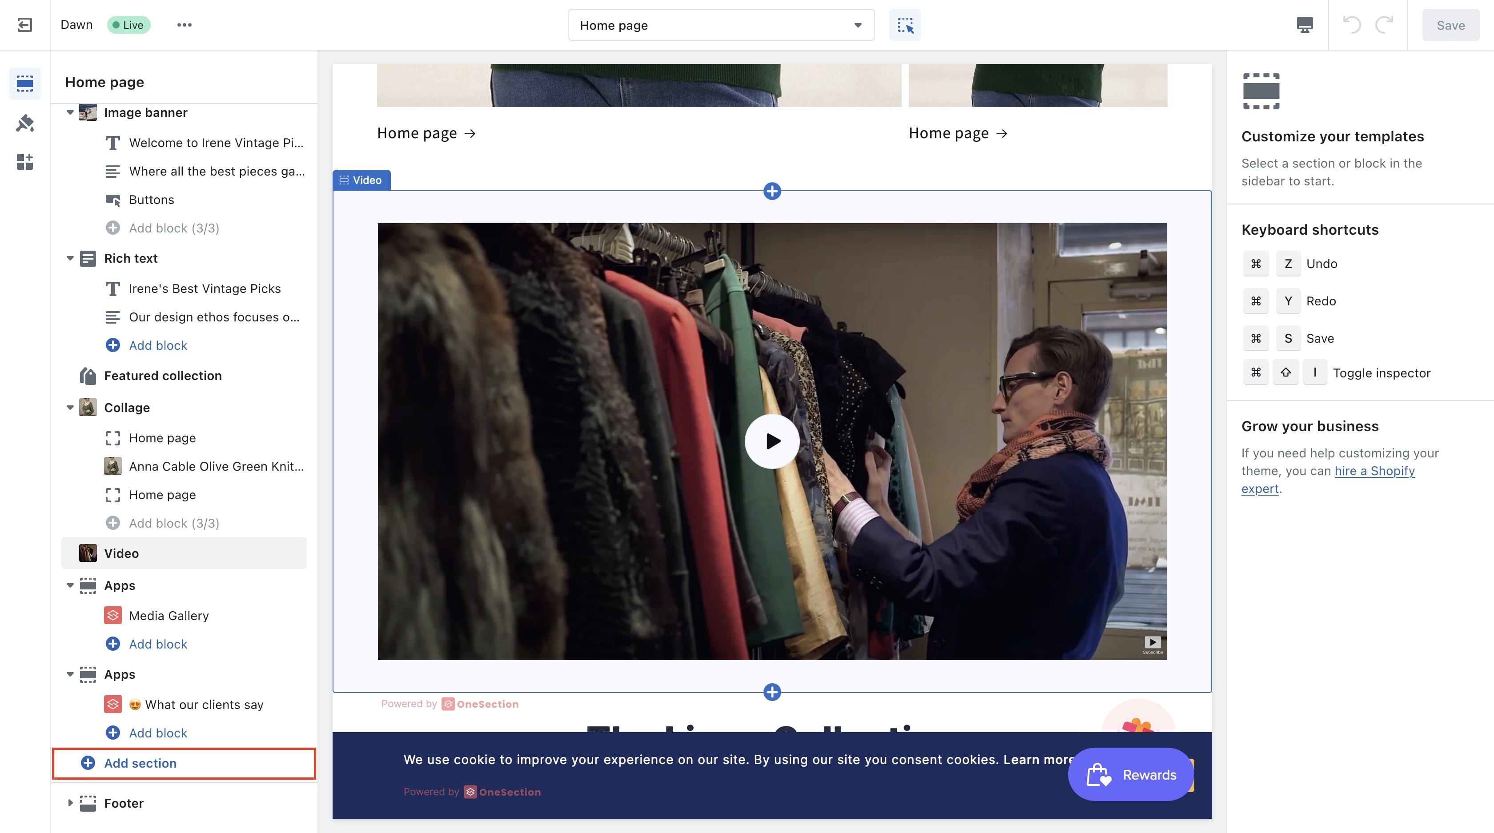
Task: Click the Redo icon in toolbar
Action: 1384,24
